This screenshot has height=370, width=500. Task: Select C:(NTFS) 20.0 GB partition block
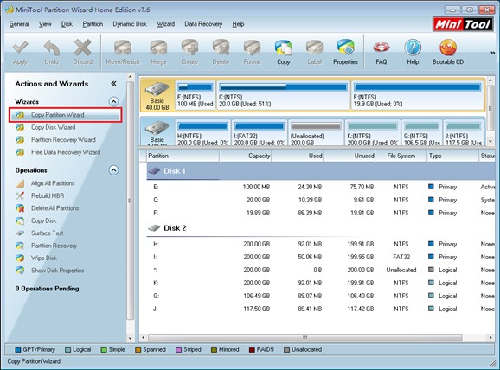click(x=283, y=95)
